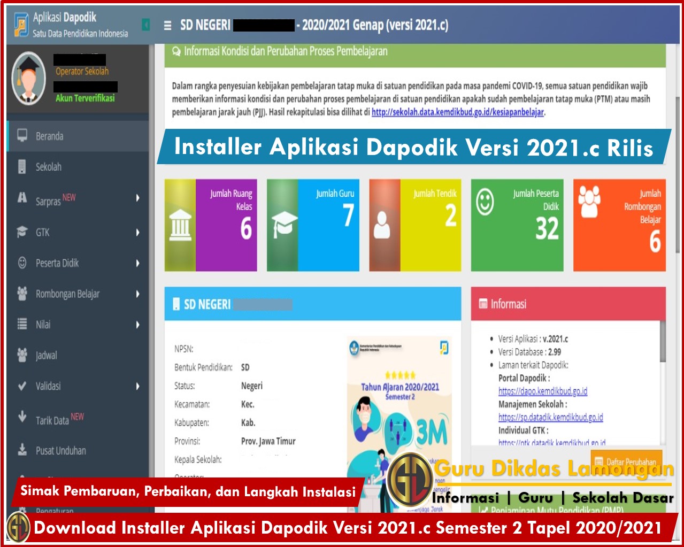The height and width of the screenshot is (547, 684).
Task: Open the Validasi menu item
Action: (78, 386)
